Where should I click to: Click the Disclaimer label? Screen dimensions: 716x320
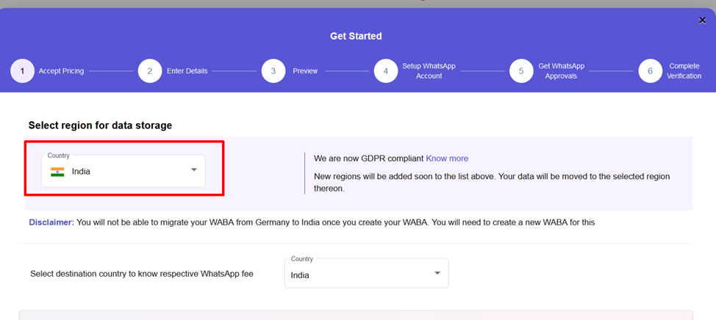pyautogui.click(x=51, y=223)
